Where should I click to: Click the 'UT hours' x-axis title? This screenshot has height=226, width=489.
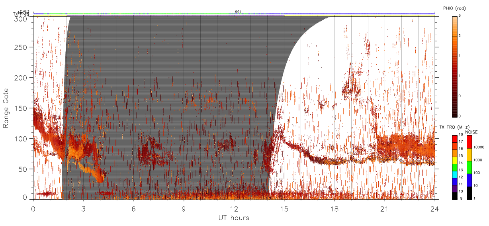[x=234, y=218]
